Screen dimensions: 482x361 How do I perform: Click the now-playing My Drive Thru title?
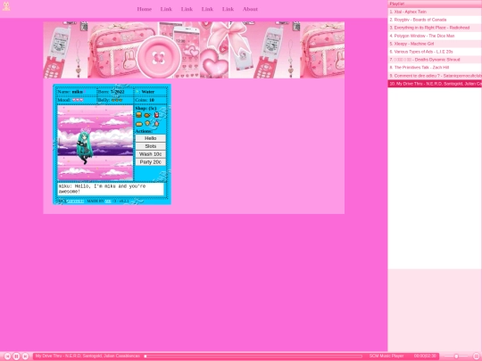[87, 356]
